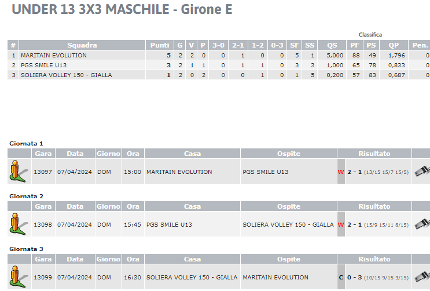Click the QS column header in Classifica
The height and width of the screenshot is (291, 430).
click(x=332, y=45)
